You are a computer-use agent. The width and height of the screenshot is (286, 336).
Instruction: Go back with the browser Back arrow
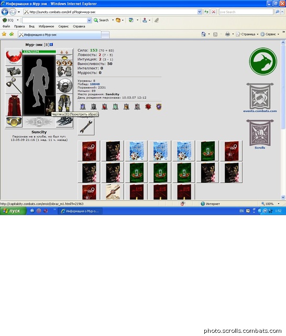coord(5,12)
